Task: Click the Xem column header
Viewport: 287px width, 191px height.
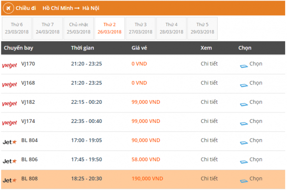Action: pos(206,48)
